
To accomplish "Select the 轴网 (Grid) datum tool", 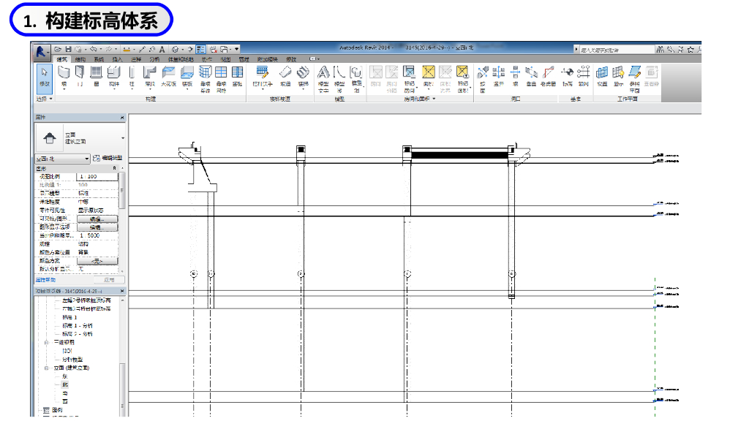I will [583, 76].
